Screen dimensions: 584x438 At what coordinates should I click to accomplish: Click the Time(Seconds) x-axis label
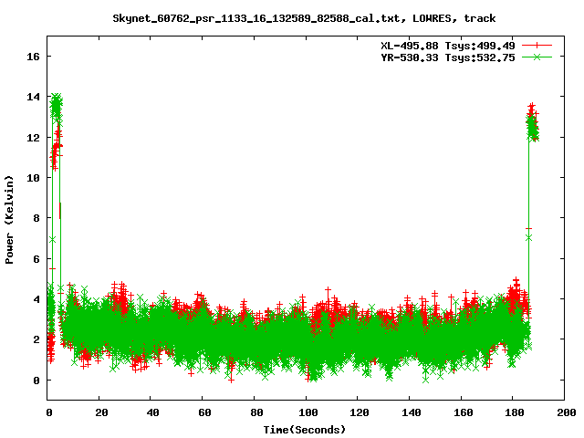point(305,430)
